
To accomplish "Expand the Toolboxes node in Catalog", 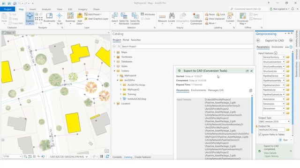I will click(x=114, y=57).
